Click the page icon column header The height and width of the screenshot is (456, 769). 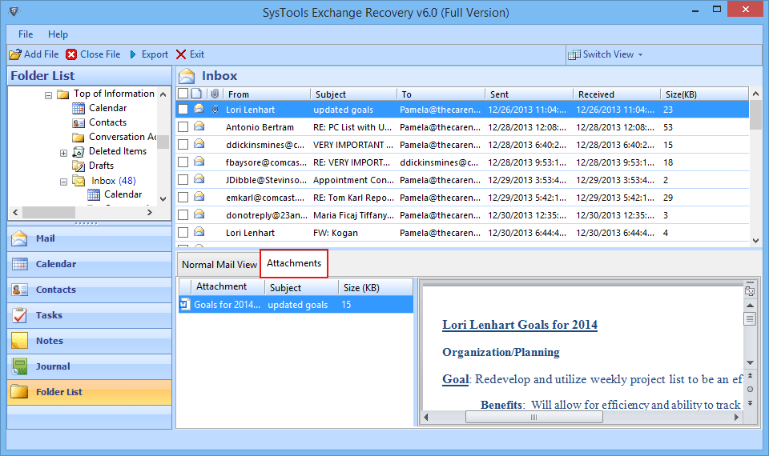196,94
